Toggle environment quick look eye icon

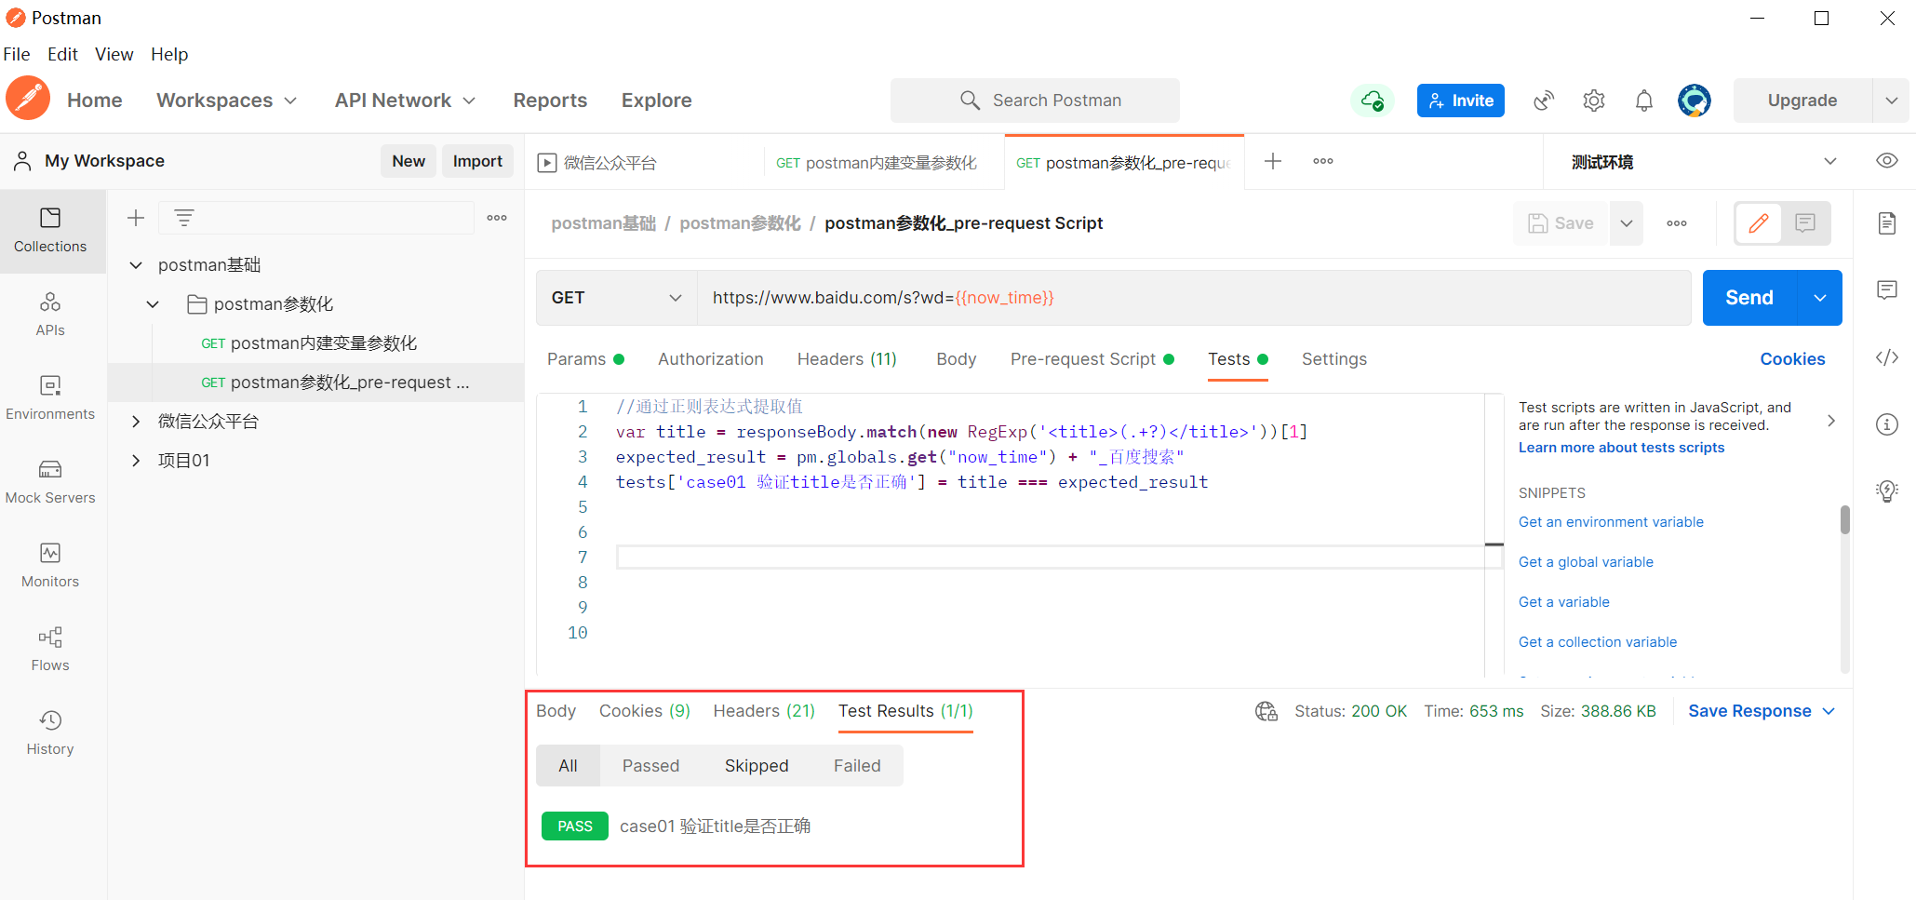[x=1886, y=160]
